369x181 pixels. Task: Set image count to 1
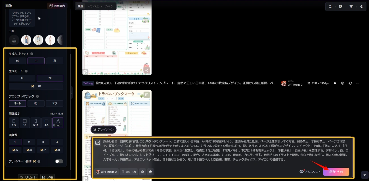point(15,142)
